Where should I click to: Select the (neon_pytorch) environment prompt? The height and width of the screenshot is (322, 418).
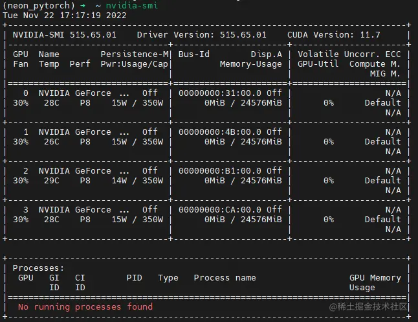click(39, 6)
